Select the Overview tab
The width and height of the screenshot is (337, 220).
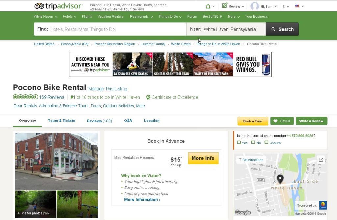point(28,121)
